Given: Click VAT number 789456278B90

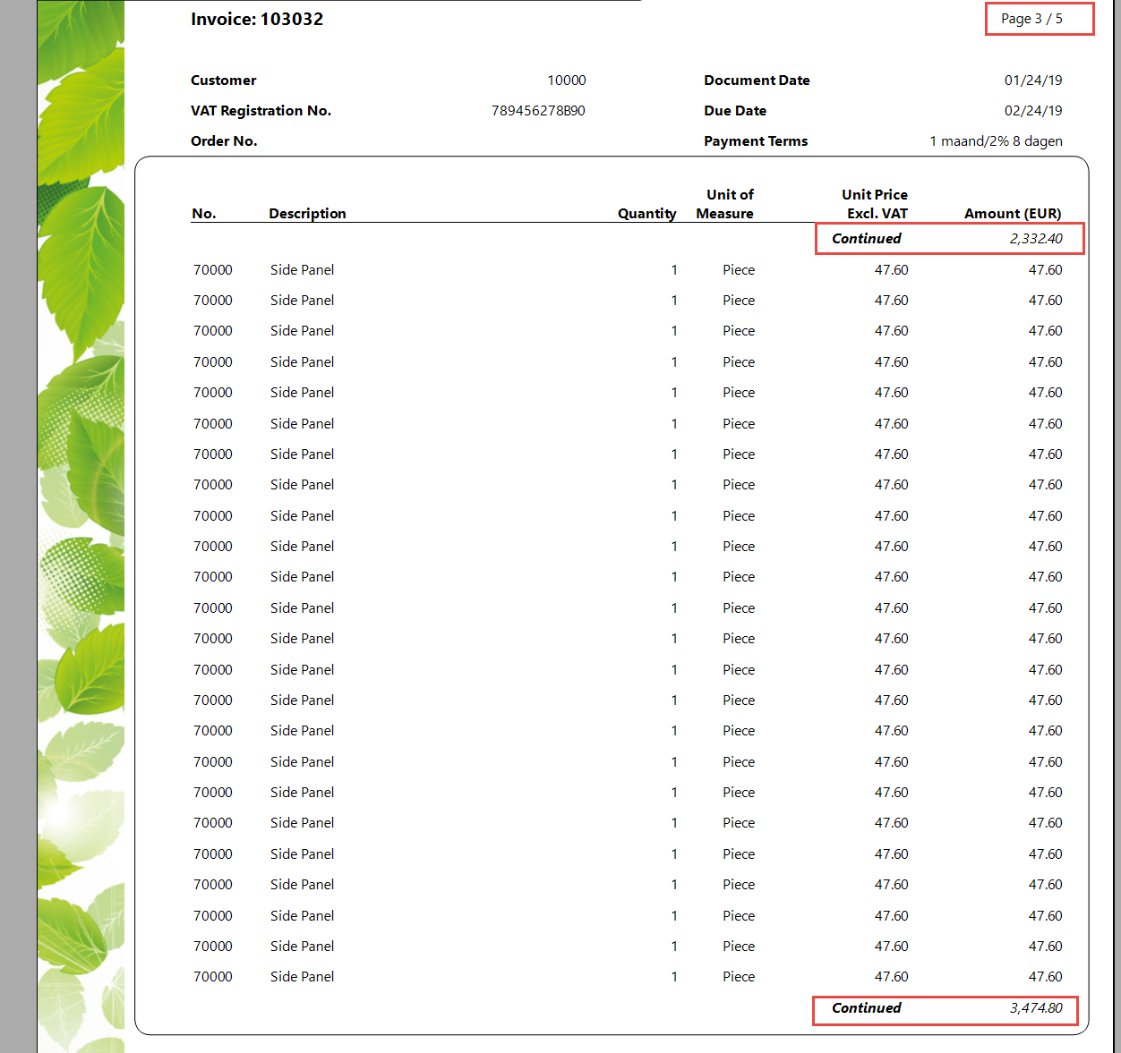Looking at the screenshot, I should pyautogui.click(x=537, y=111).
